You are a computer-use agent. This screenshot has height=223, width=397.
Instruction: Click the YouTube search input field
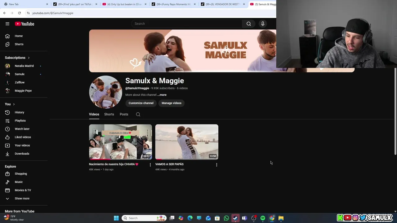pyautogui.click(x=187, y=24)
